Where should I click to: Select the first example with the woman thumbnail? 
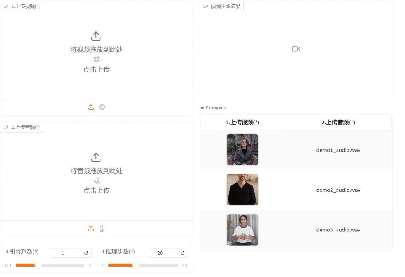(242, 150)
